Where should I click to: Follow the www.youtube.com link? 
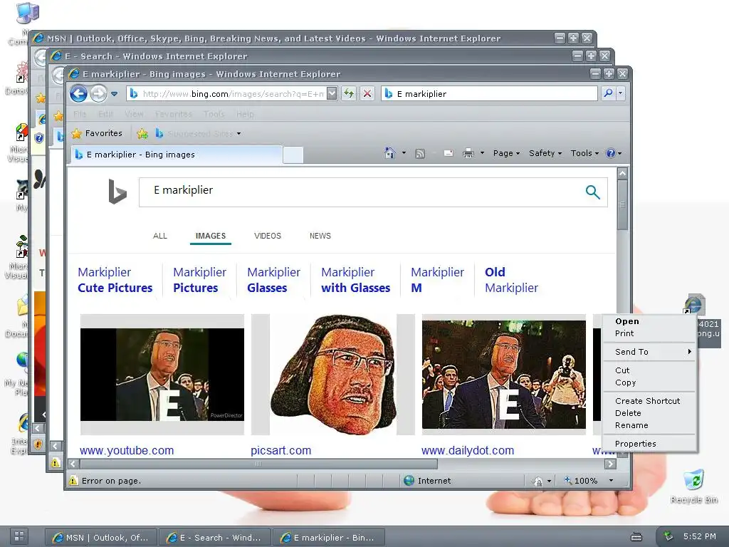coord(127,450)
